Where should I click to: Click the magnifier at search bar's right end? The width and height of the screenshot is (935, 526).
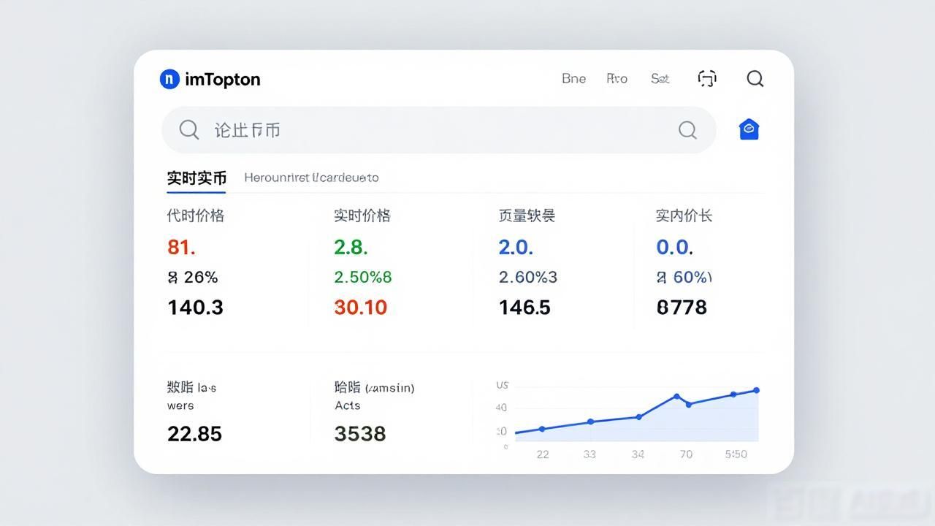tap(687, 130)
